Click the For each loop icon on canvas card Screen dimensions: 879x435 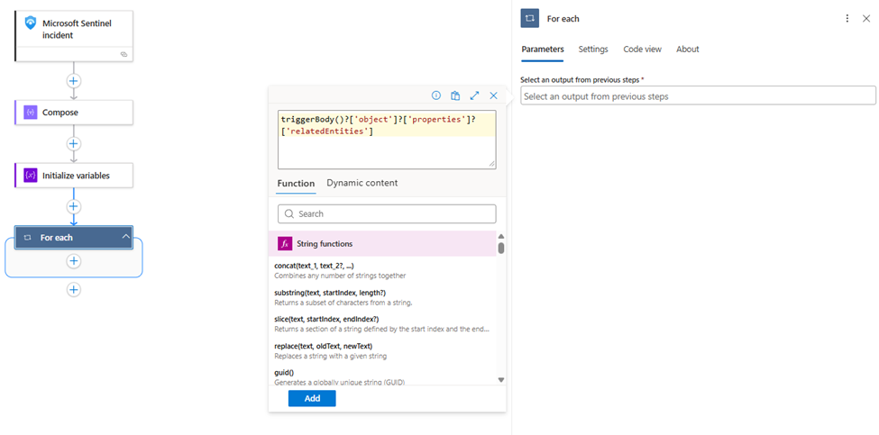(x=27, y=238)
